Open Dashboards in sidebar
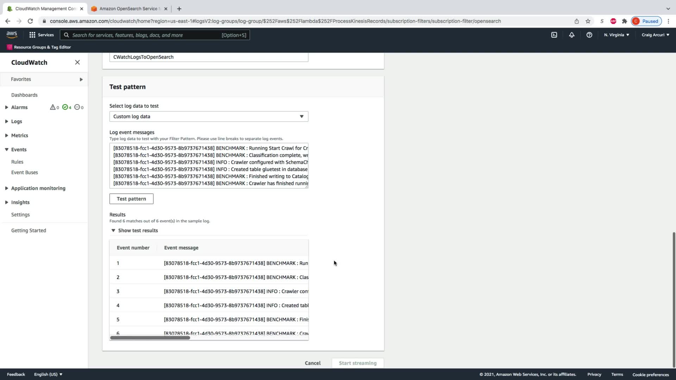The height and width of the screenshot is (380, 676). coord(24,95)
